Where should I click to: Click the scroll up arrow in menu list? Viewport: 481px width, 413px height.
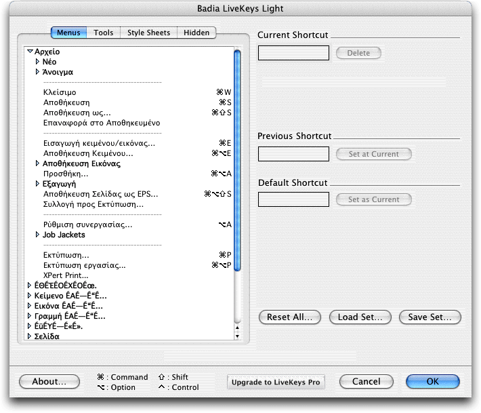click(237, 328)
